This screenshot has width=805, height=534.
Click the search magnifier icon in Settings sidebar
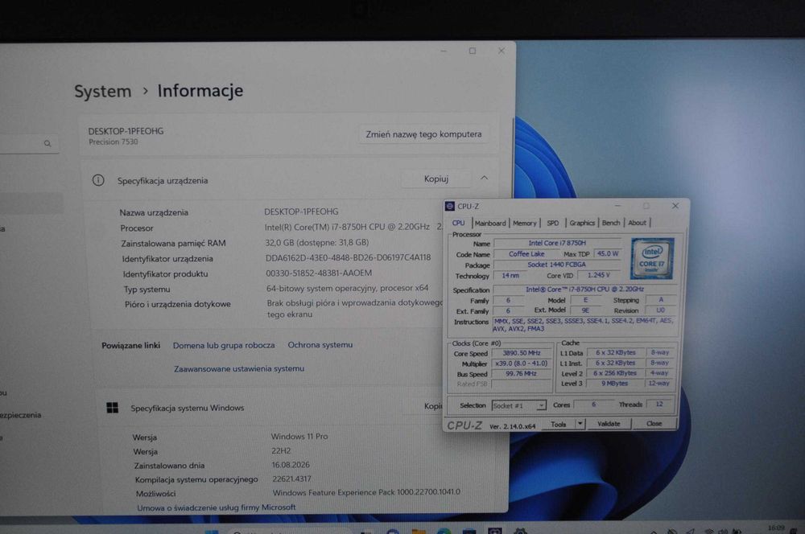47,144
